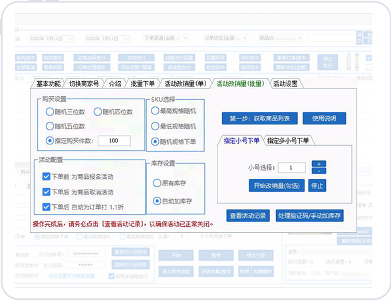Open the 活动设置 tab
This screenshot has height=300, width=391.
[x=285, y=84]
